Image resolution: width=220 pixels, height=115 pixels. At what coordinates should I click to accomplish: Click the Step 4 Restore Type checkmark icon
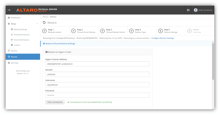[131, 31]
